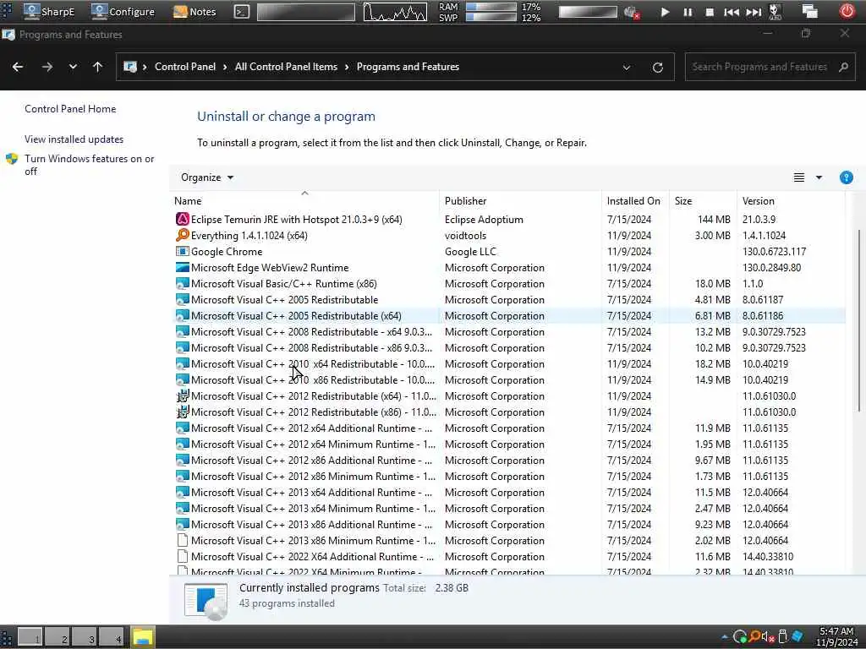Refresh the Programs and Features list
The image size is (866, 649).
click(657, 68)
